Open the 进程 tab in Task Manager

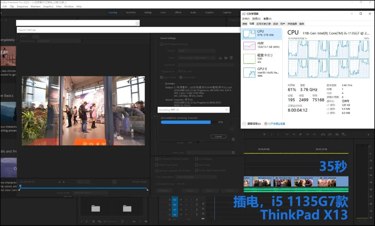(x=244, y=24)
